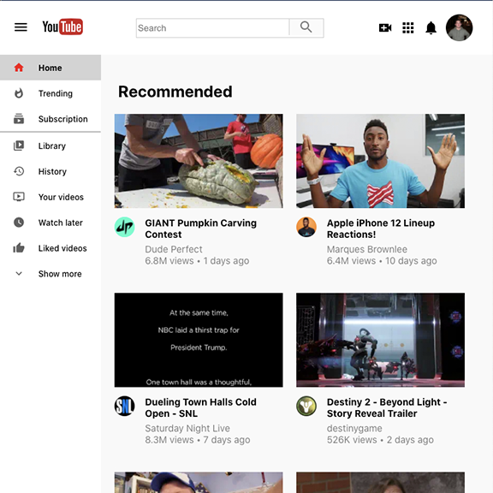493x493 pixels.
Task: Open the account profile avatar
Action: coord(459,27)
